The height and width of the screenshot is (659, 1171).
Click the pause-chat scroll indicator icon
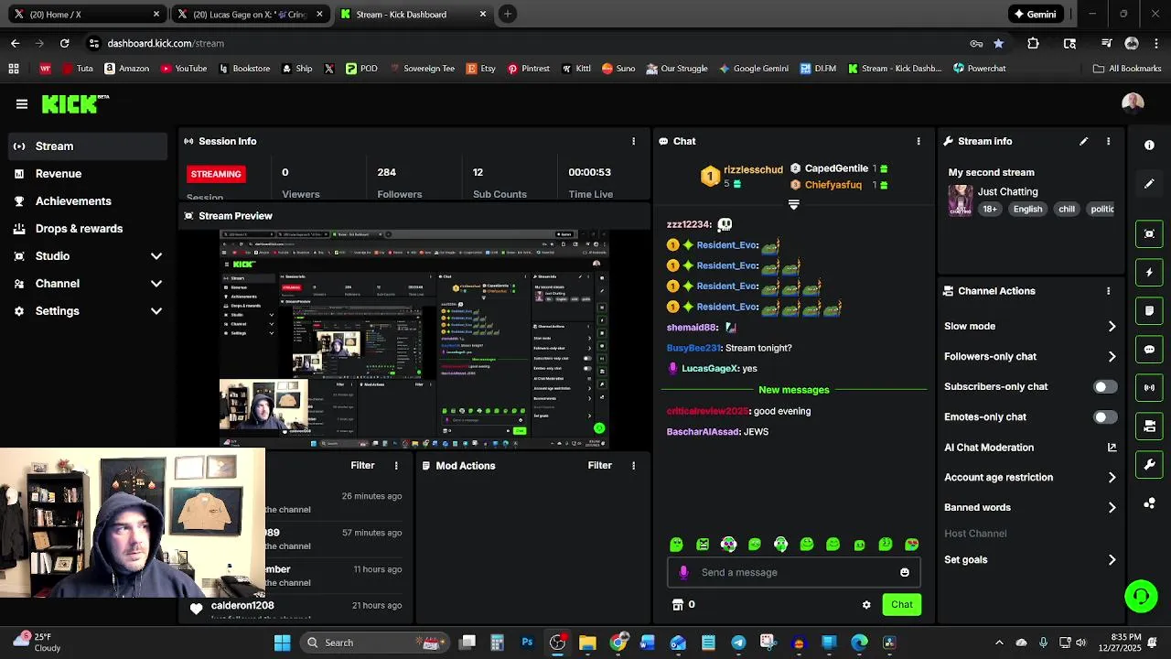[793, 204]
